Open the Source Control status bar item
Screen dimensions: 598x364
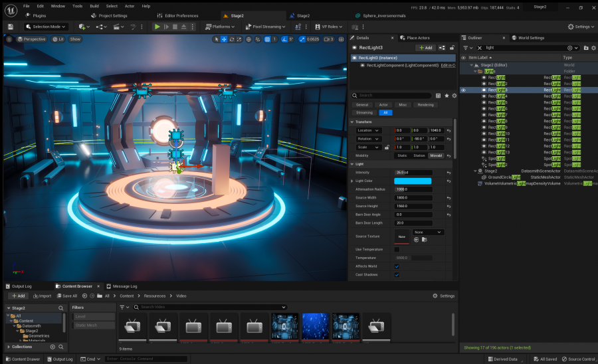click(x=578, y=359)
